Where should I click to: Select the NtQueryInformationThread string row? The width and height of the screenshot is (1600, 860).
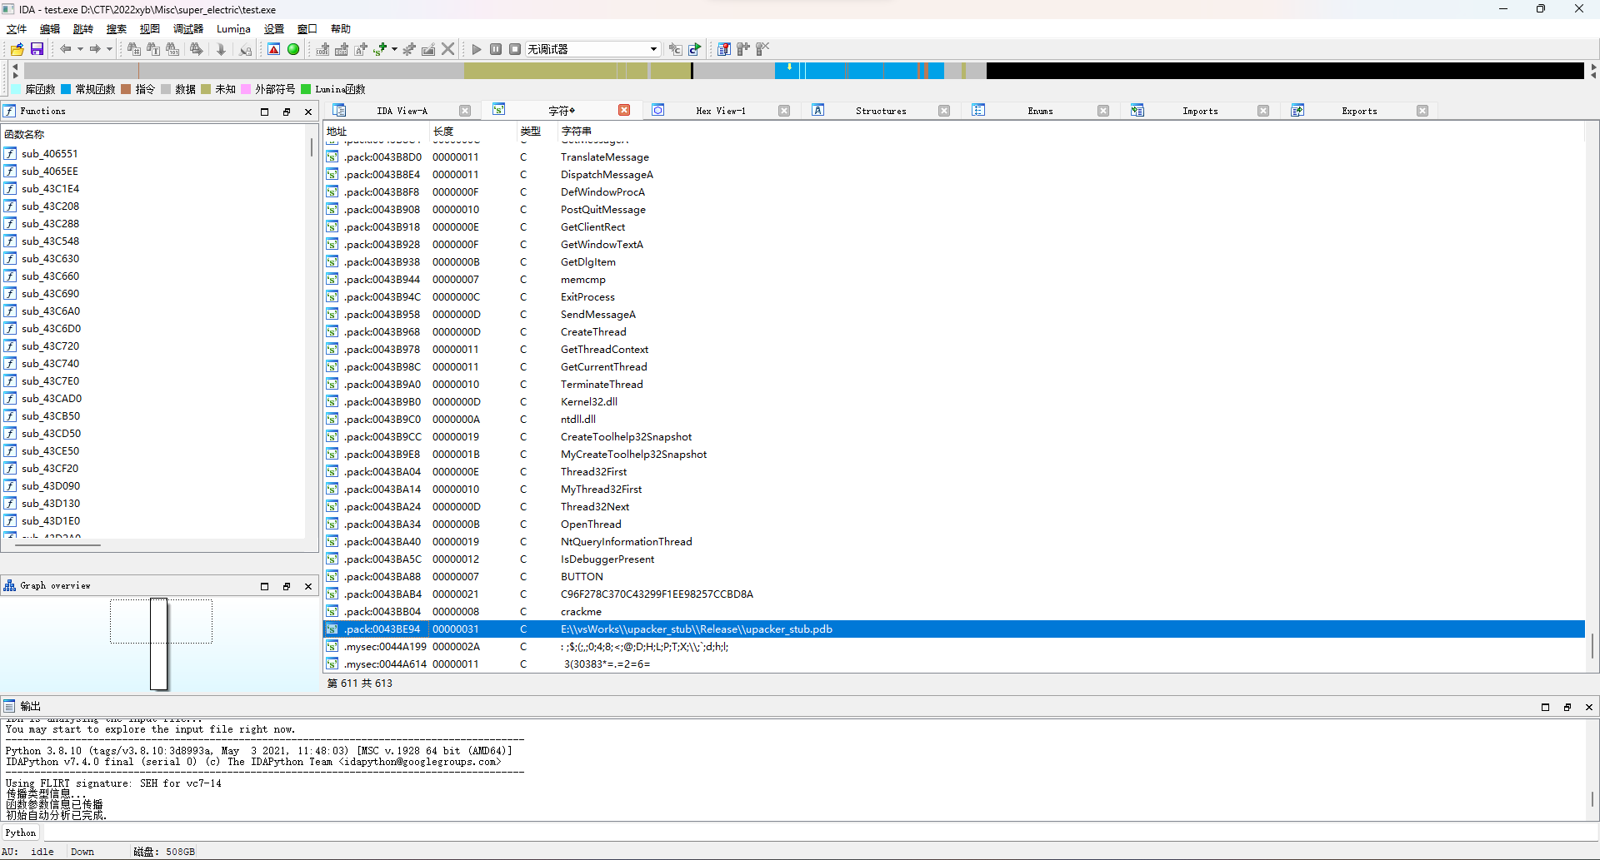pyautogui.click(x=954, y=541)
